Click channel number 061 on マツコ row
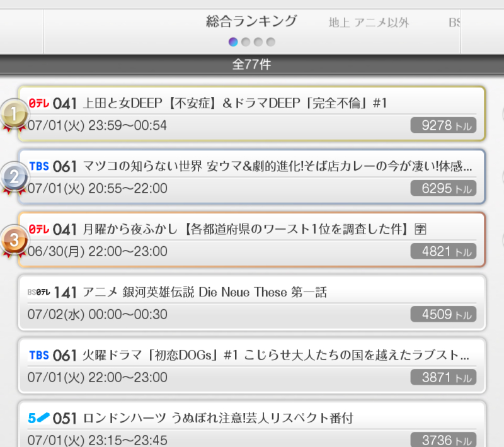 [65, 167]
